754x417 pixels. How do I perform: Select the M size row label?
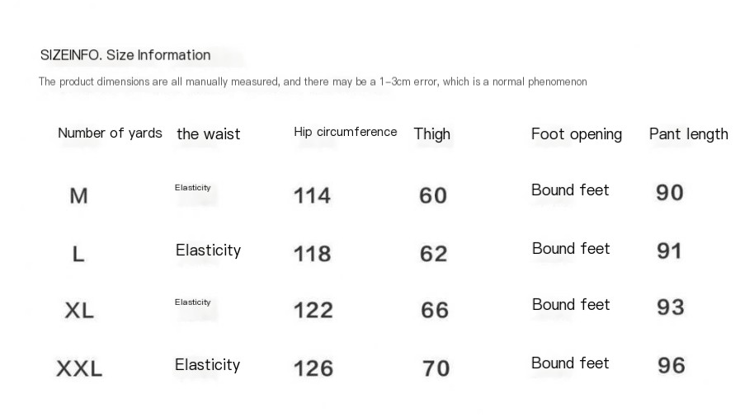click(79, 196)
